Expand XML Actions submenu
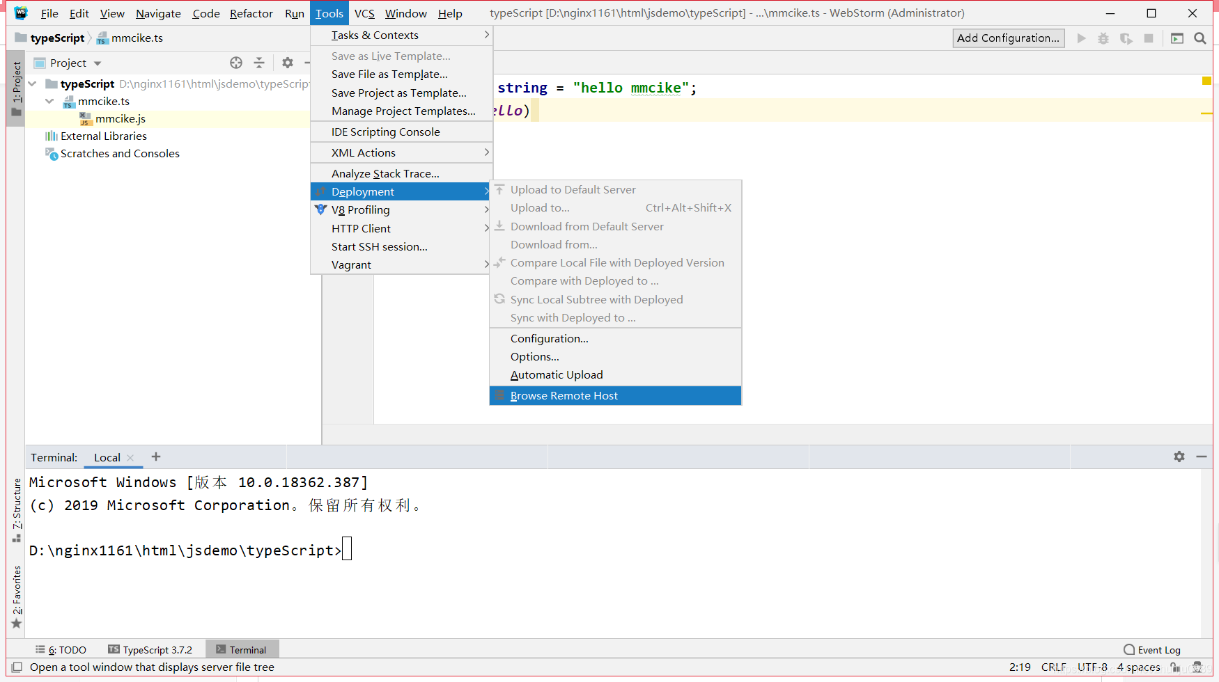The image size is (1219, 682). (x=402, y=153)
